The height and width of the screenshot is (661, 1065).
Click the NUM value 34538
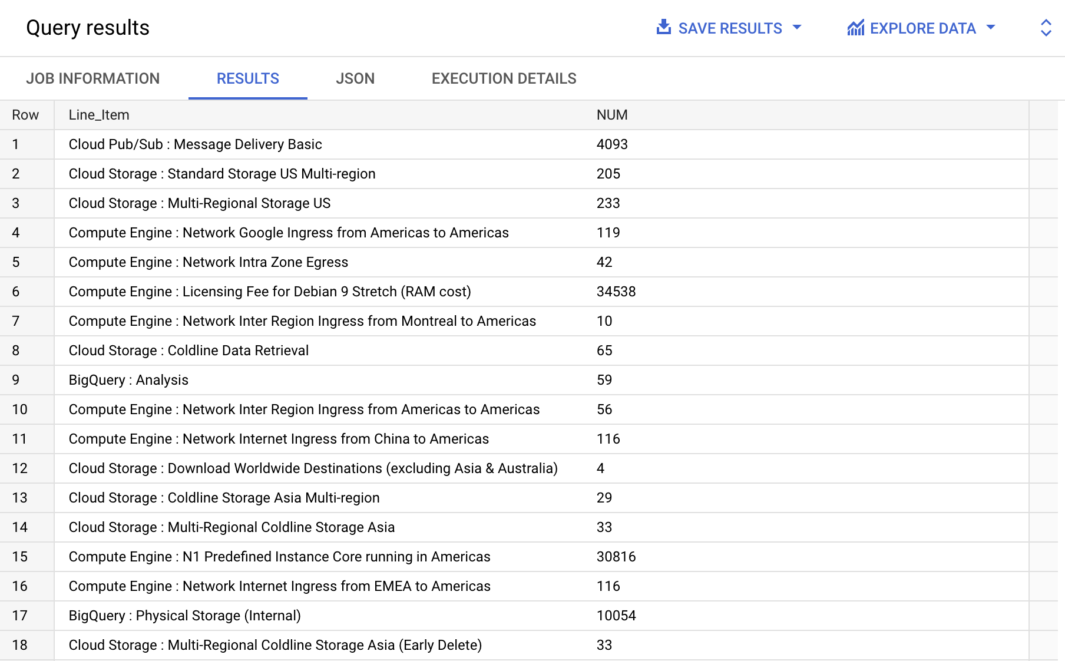click(x=616, y=292)
